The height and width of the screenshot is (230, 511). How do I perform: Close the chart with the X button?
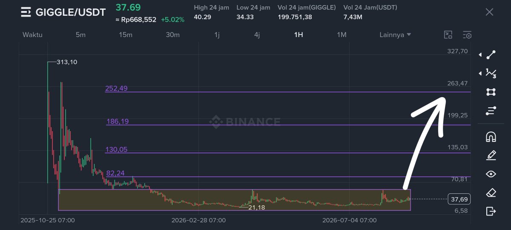coord(489,12)
